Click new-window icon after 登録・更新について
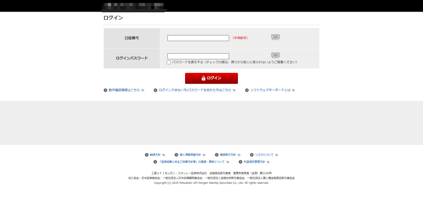The image size is (423, 200). tap(228, 162)
